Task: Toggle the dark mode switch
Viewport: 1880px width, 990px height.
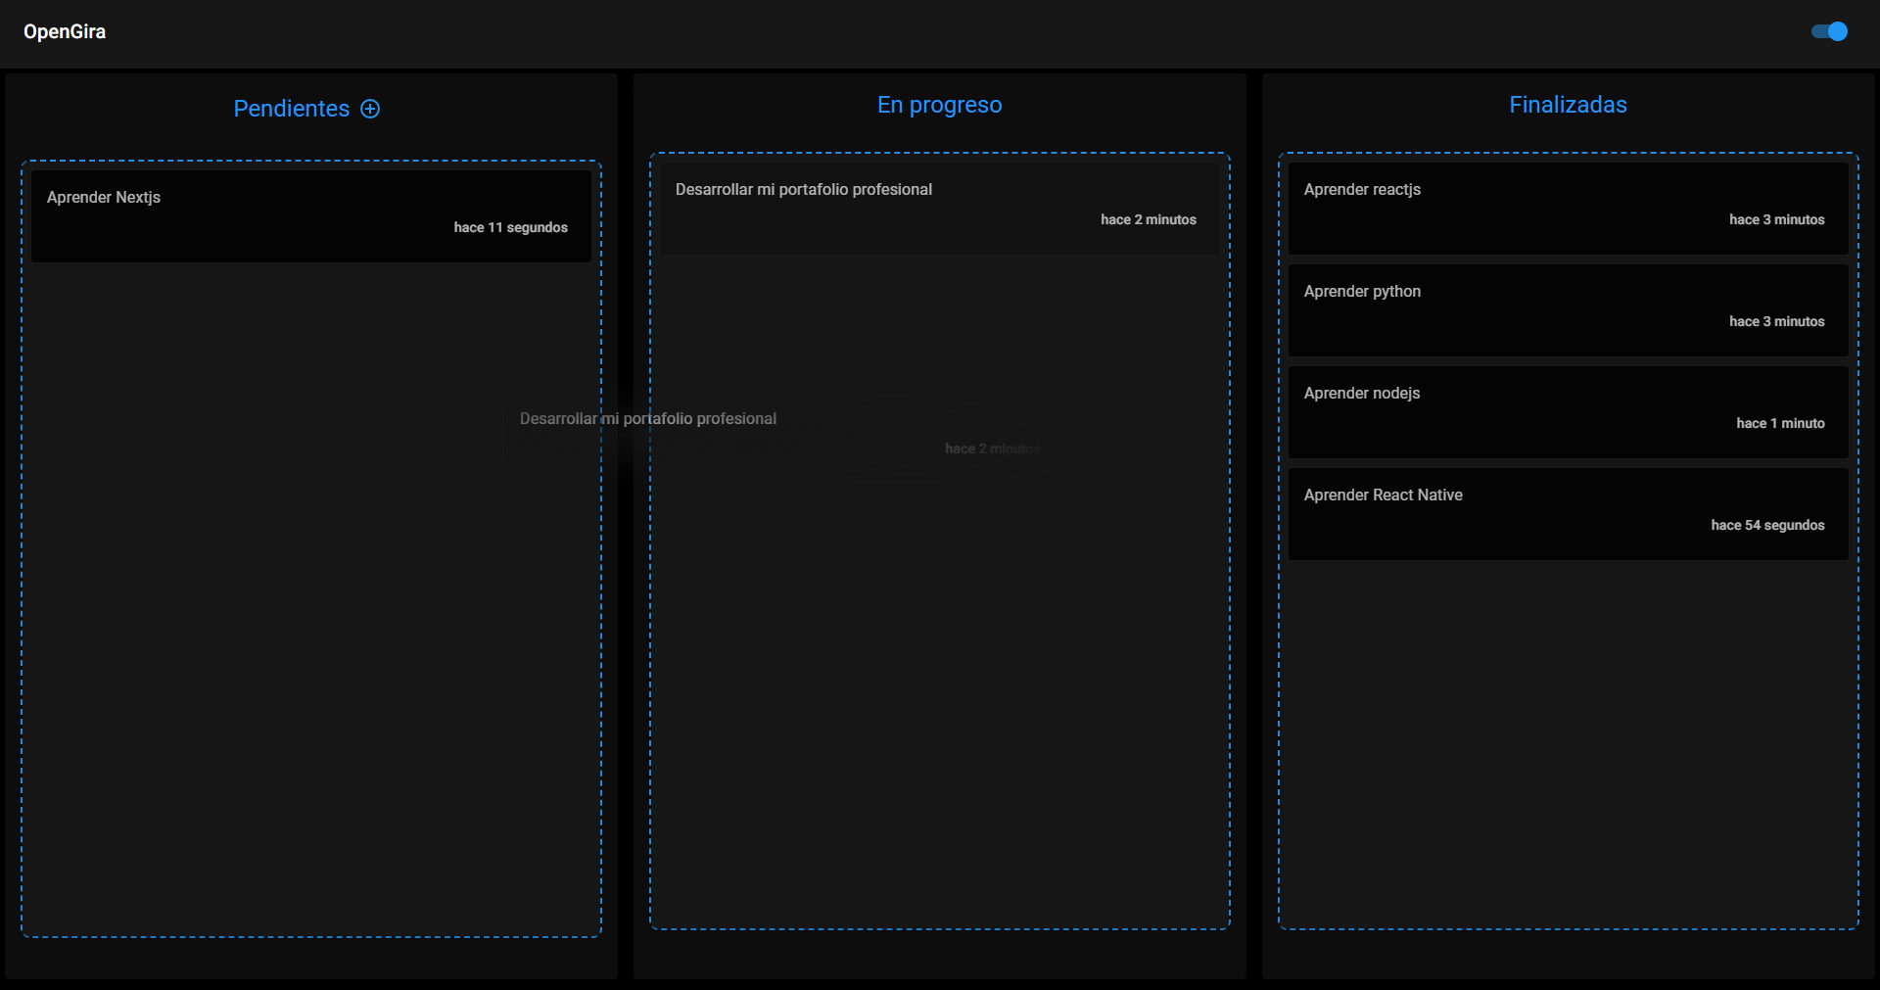Action: tap(1829, 31)
